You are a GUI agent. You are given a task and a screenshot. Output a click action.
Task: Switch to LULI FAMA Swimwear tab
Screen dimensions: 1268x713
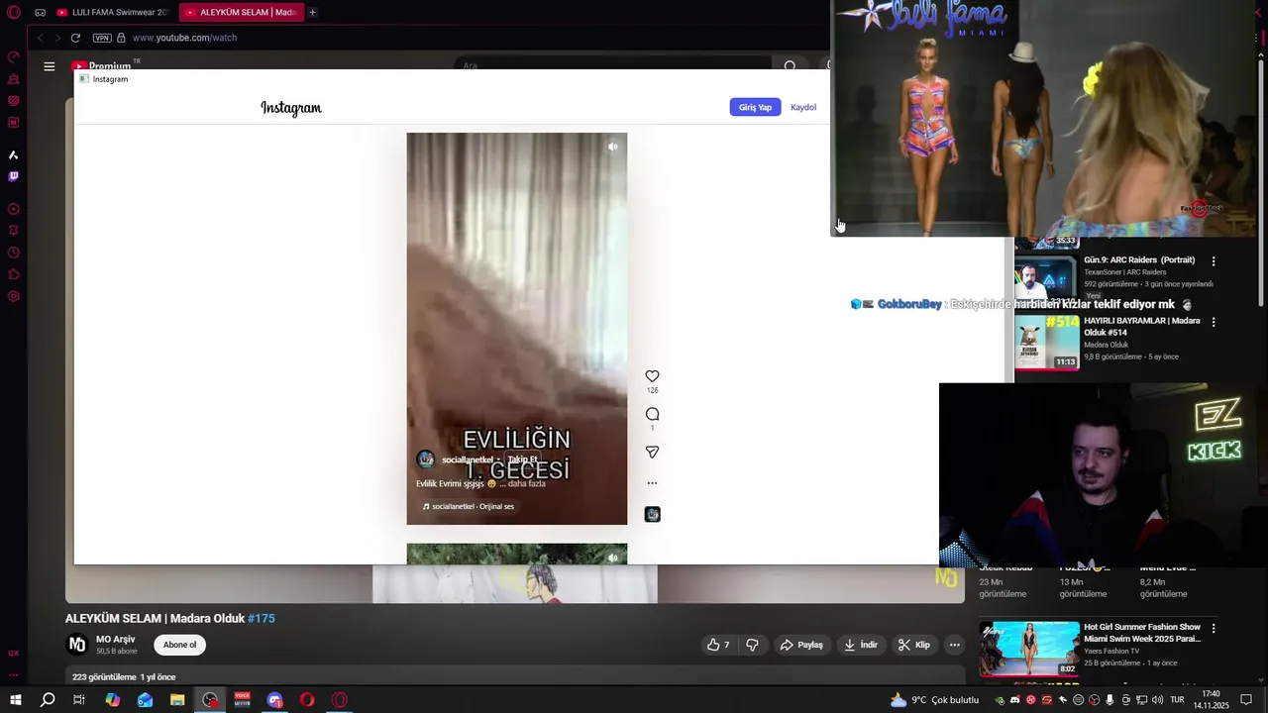[x=113, y=13]
